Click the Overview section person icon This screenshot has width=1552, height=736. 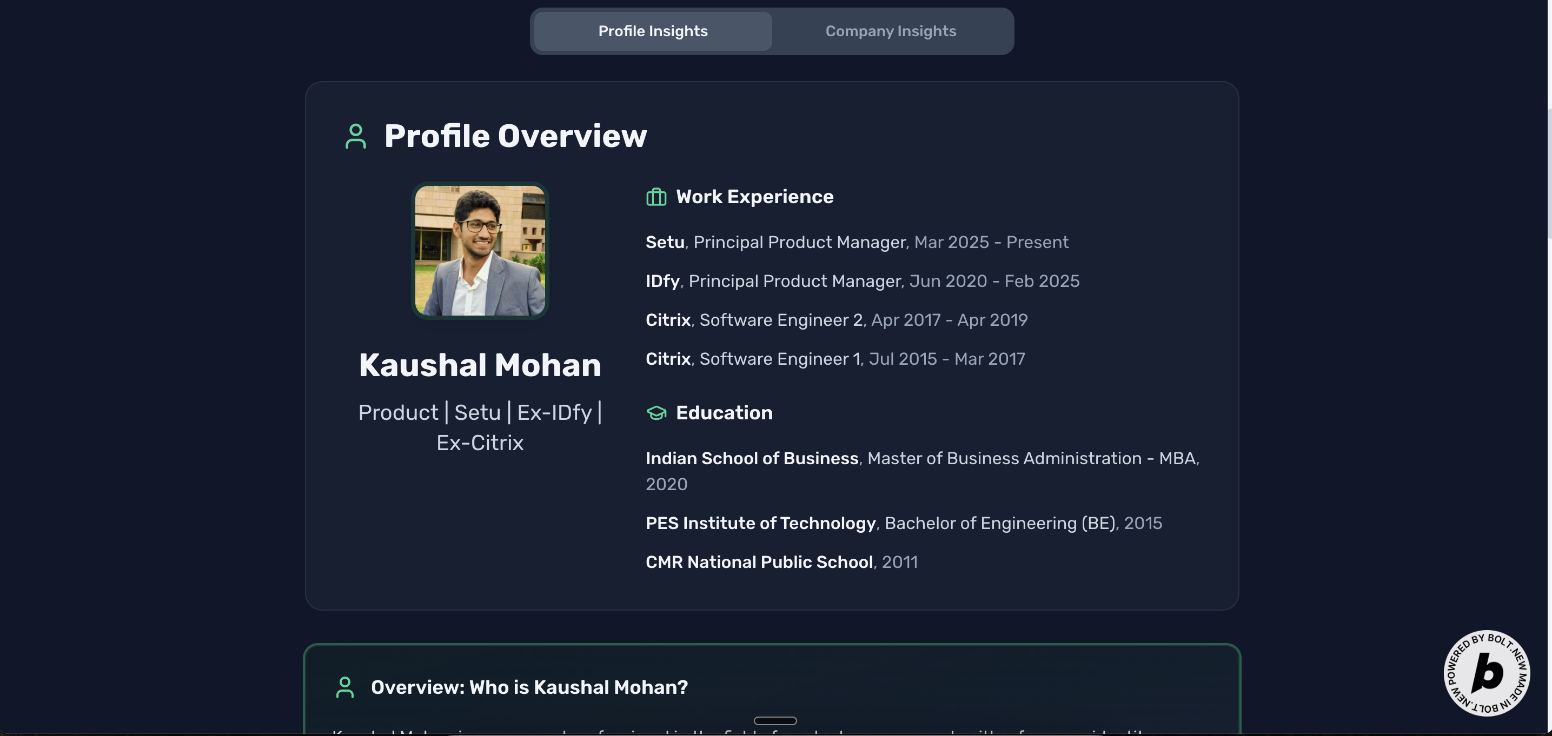coord(344,687)
